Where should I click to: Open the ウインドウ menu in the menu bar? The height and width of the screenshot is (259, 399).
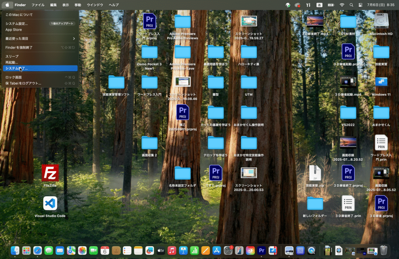tap(95, 5)
